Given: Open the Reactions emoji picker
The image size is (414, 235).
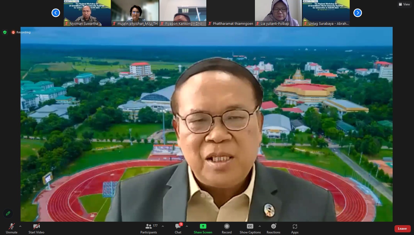Looking at the screenshot, I should (273, 226).
